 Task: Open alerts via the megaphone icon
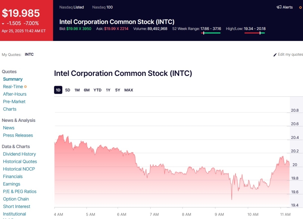(278, 7)
